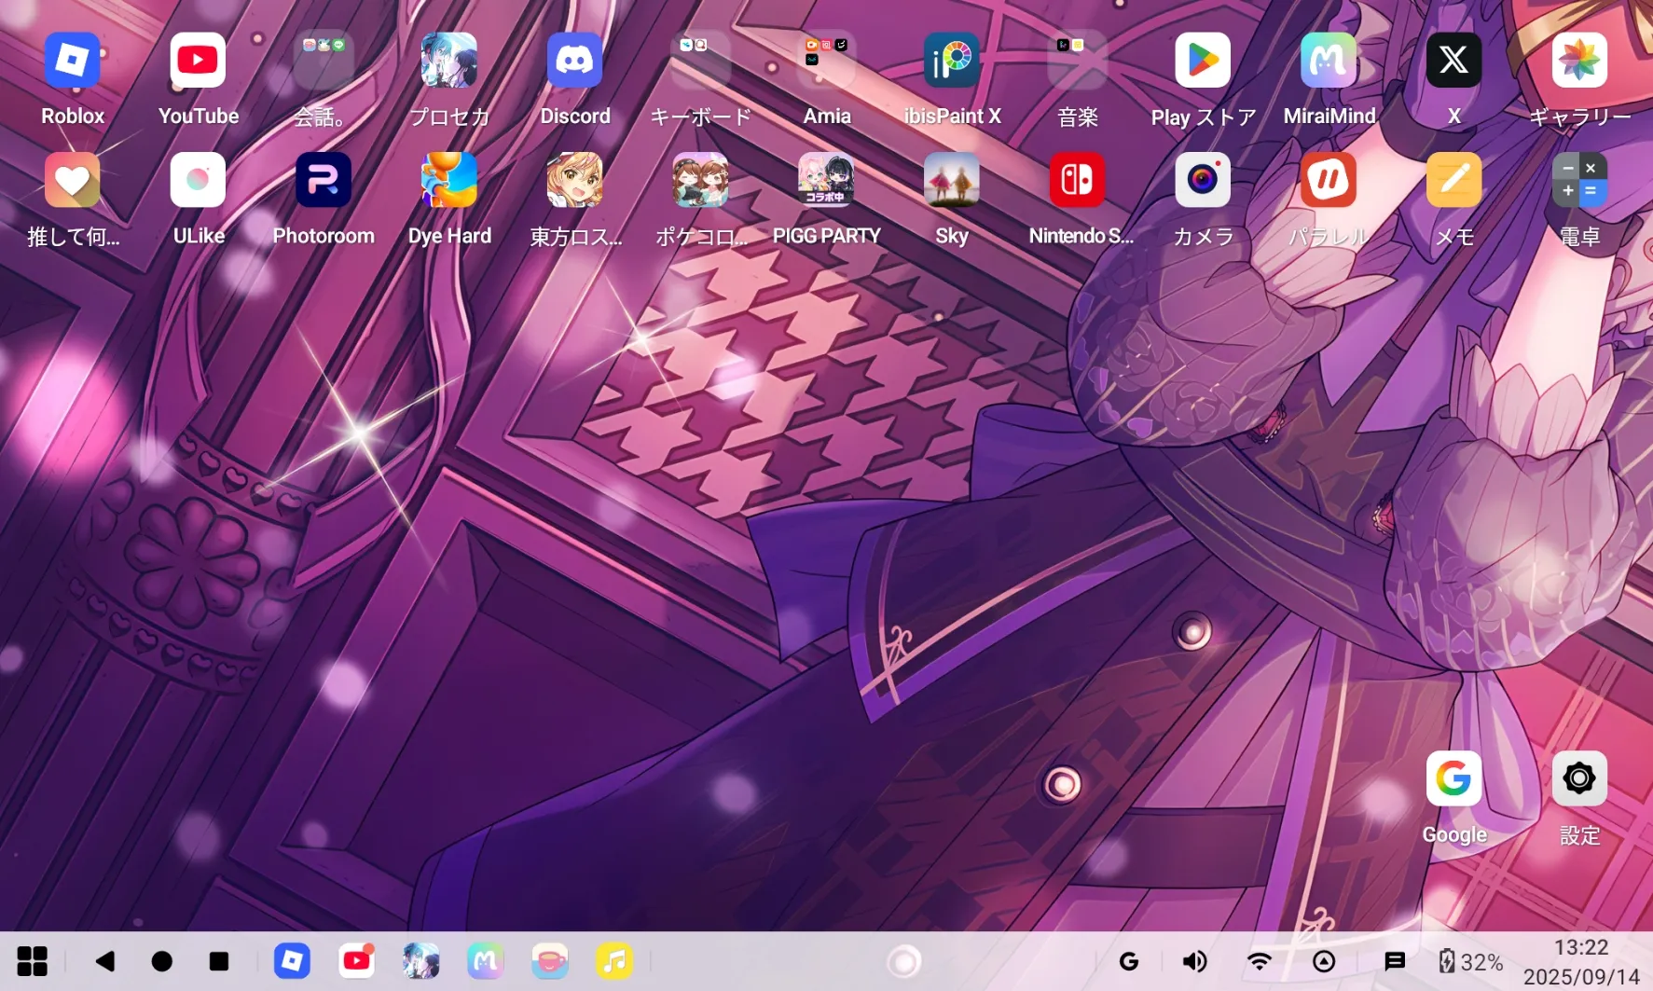Launch the Nintendo Switch app

pos(1077,180)
